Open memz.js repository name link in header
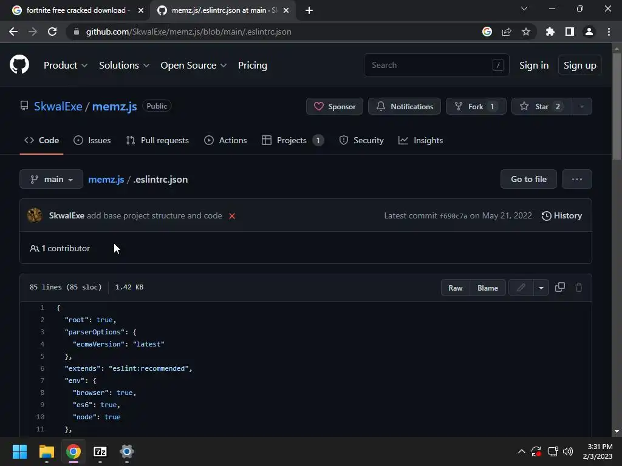622x466 pixels. [x=115, y=106]
